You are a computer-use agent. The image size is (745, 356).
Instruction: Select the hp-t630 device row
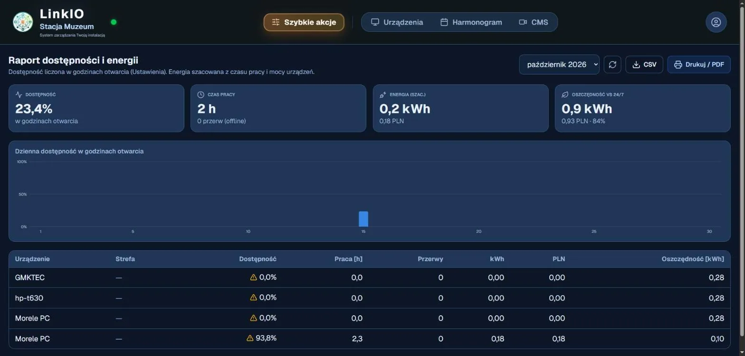click(370, 298)
